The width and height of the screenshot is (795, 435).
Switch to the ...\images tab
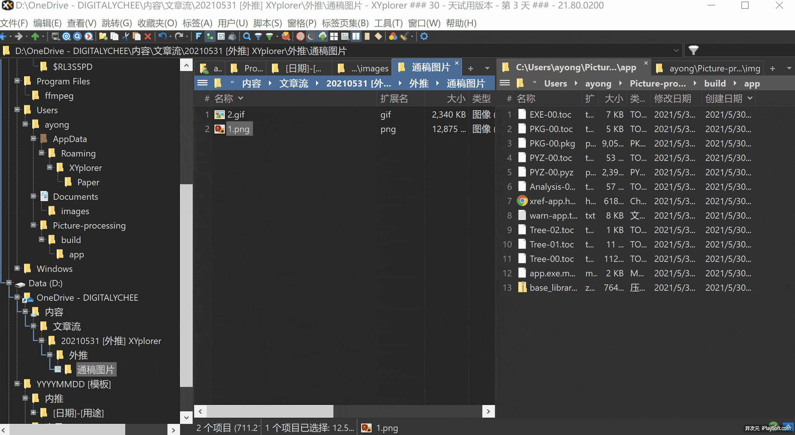click(x=363, y=68)
